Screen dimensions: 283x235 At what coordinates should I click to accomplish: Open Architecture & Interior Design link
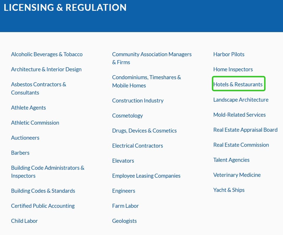[x=46, y=69]
